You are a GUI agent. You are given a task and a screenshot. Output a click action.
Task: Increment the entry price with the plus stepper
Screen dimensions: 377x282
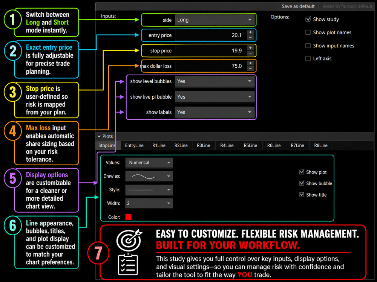click(250, 32)
